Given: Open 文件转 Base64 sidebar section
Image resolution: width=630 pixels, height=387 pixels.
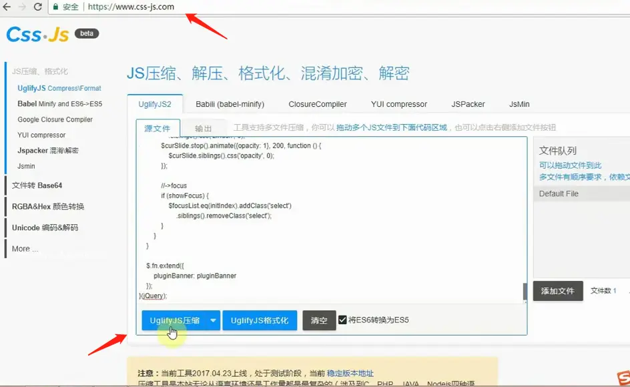Looking at the screenshot, I should (37, 185).
